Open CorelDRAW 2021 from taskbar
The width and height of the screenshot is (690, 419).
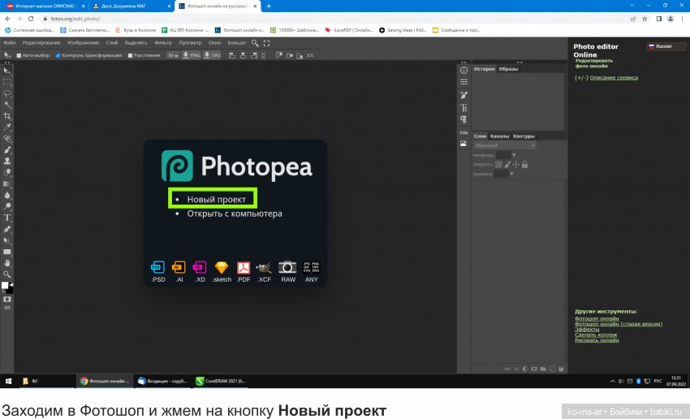pyautogui.click(x=222, y=381)
